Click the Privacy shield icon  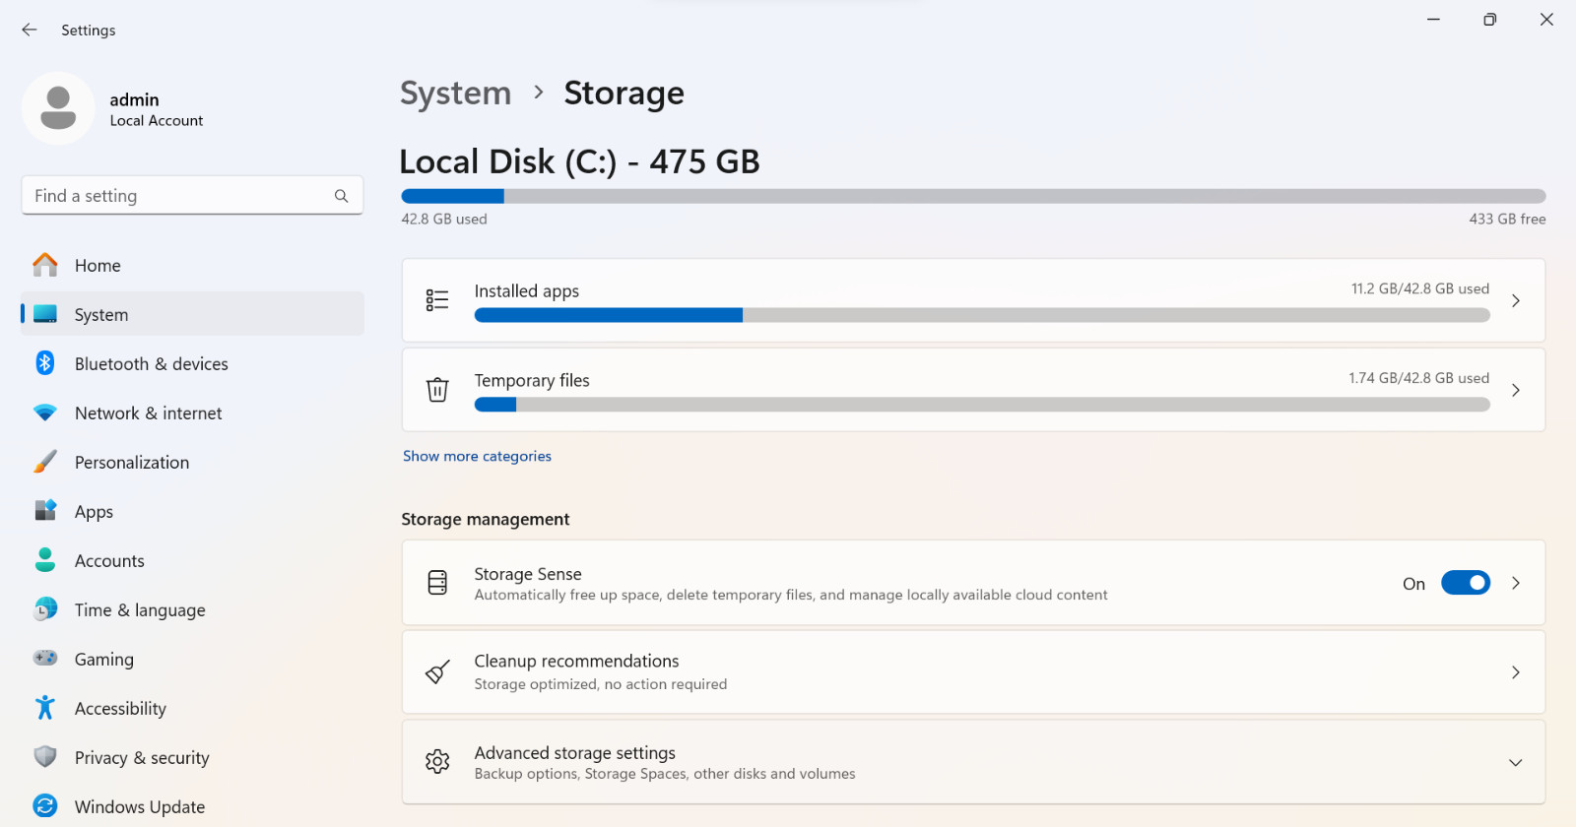coord(45,756)
